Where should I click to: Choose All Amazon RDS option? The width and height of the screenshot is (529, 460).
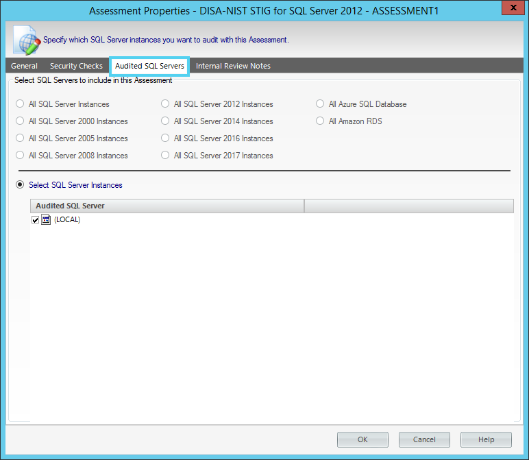pos(320,121)
